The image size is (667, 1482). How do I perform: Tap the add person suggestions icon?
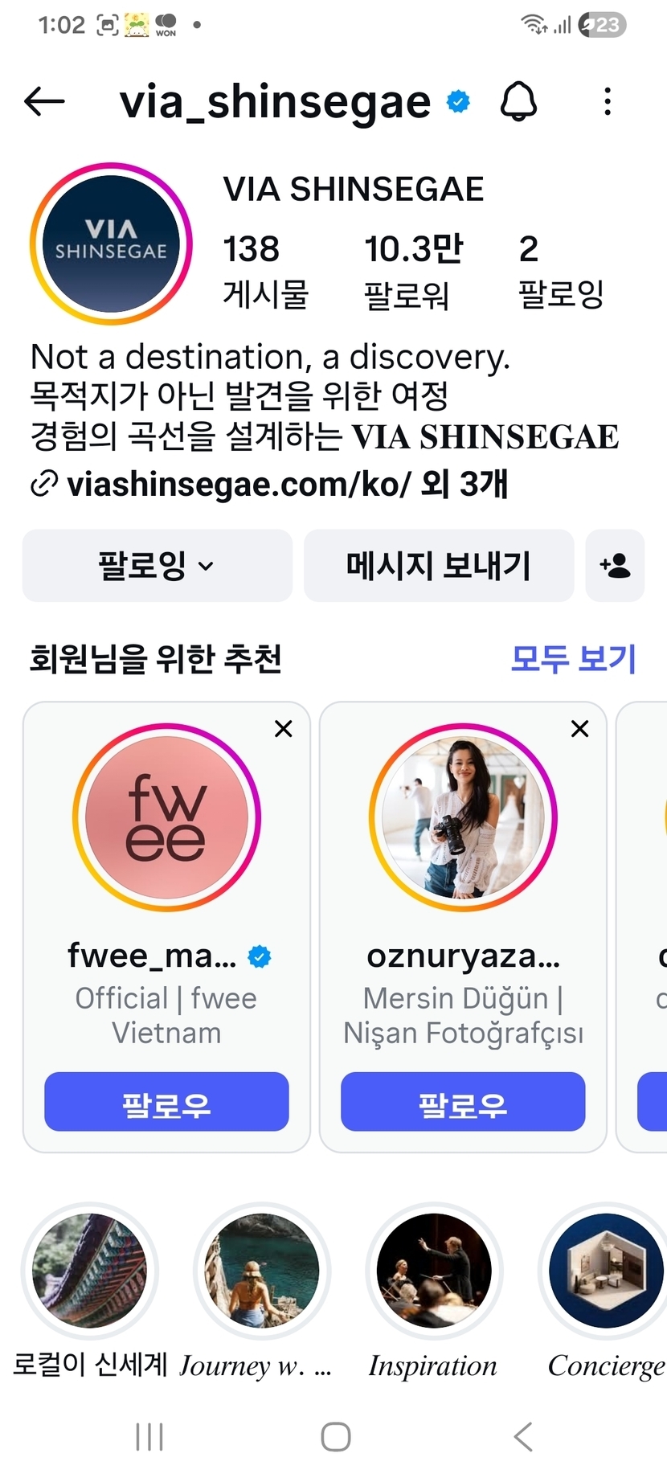[x=615, y=566]
